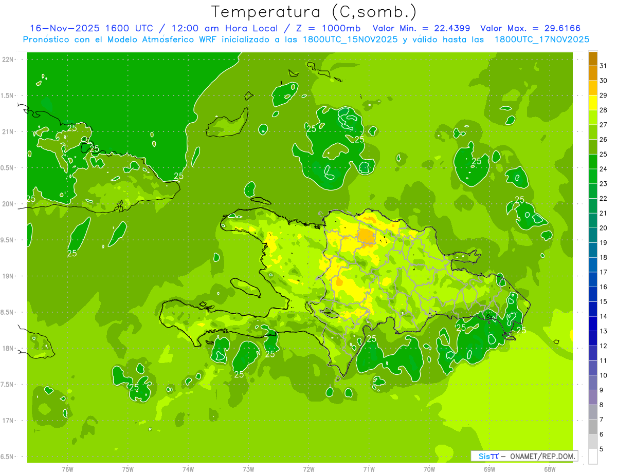Click the "9" value on the color scale
Image resolution: width=617 pixels, height=476 pixels.
[x=602, y=390]
